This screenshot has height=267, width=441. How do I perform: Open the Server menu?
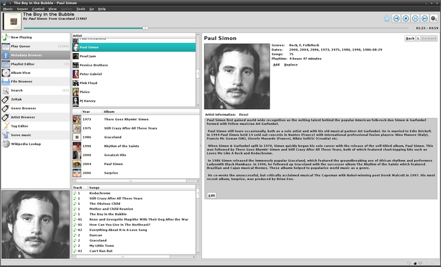pyautogui.click(x=22, y=9)
